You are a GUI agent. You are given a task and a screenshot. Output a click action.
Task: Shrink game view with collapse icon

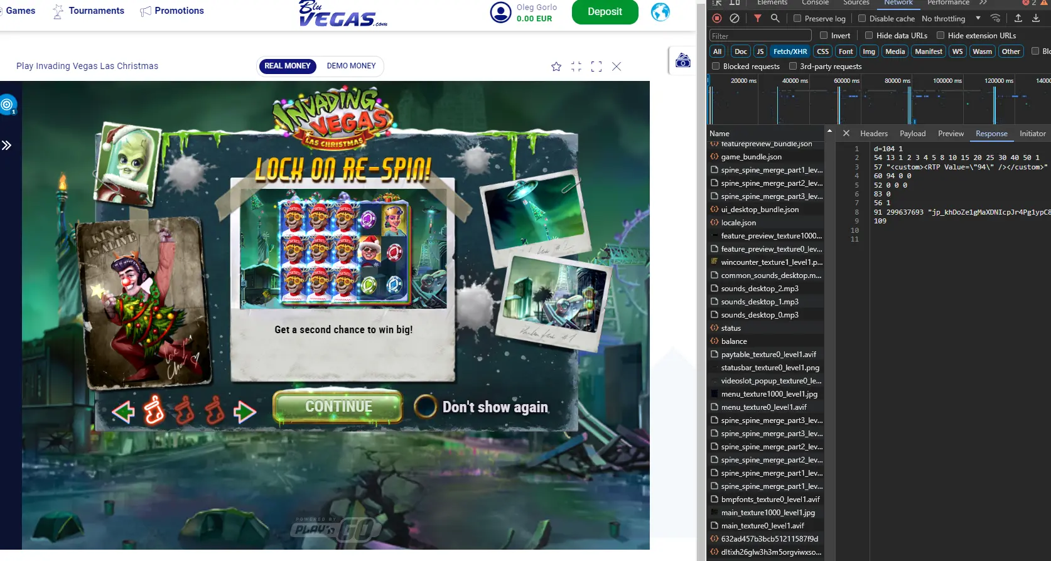point(576,67)
